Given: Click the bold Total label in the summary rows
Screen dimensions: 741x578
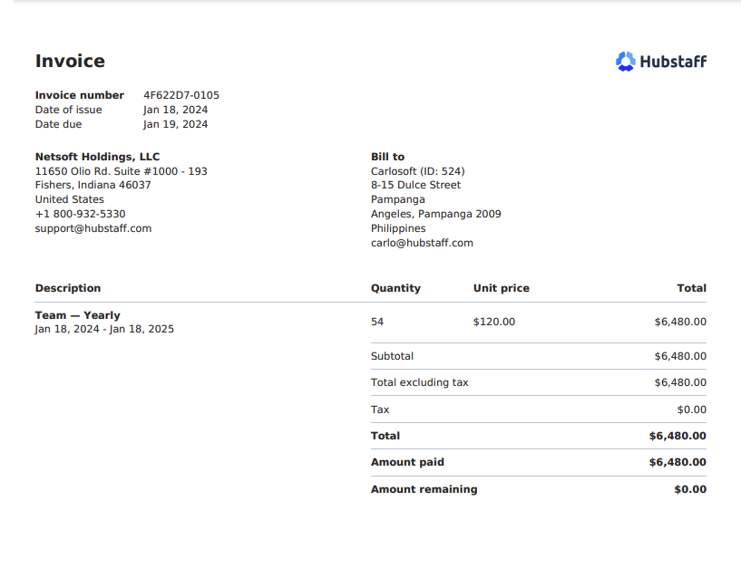Looking at the screenshot, I should click(x=385, y=436).
